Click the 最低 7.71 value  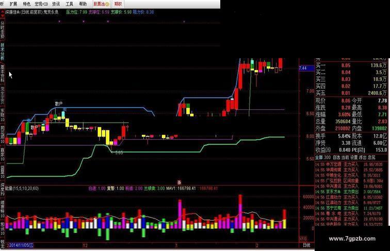point(383,115)
